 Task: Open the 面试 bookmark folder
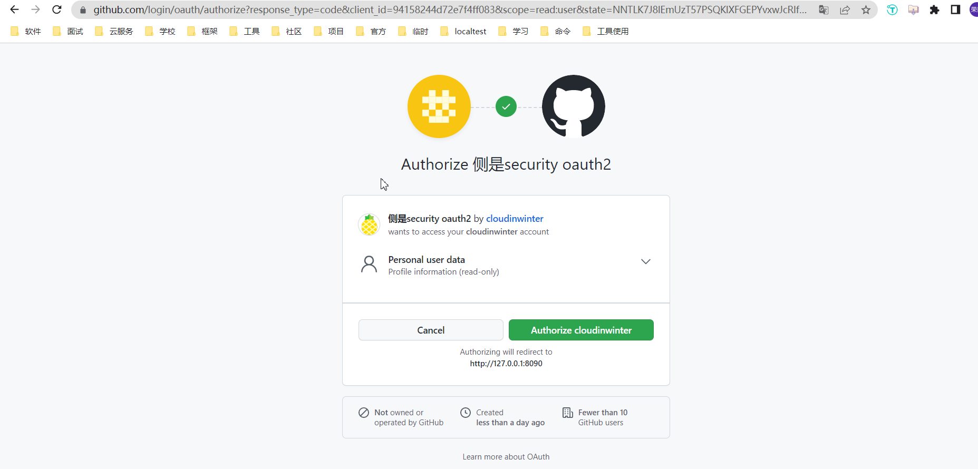(x=68, y=31)
